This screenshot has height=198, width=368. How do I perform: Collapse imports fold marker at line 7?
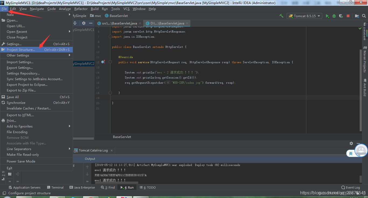click(110, 37)
